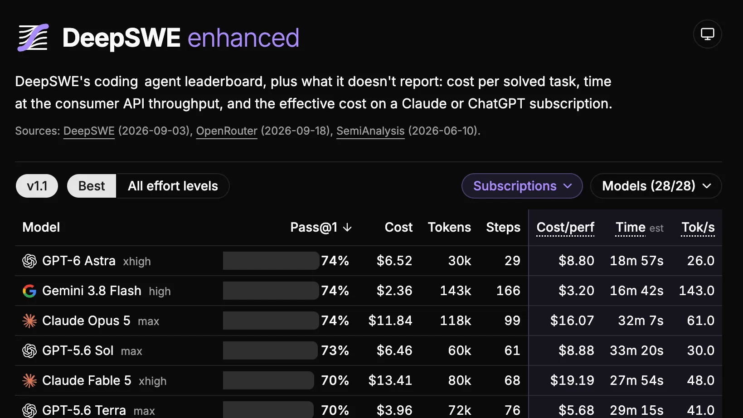743x418 pixels.
Task: Open the DeepSWE source link
Action: (x=89, y=131)
